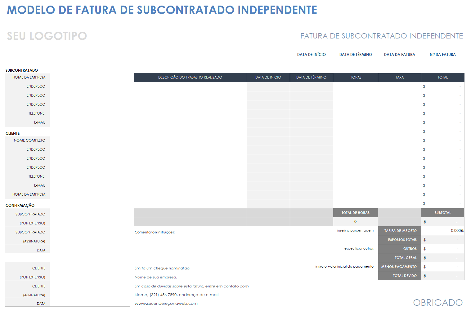This screenshot has height=316, width=471.
Task: Click the IMPOSTOS TOTAIS label
Action: tap(400, 240)
